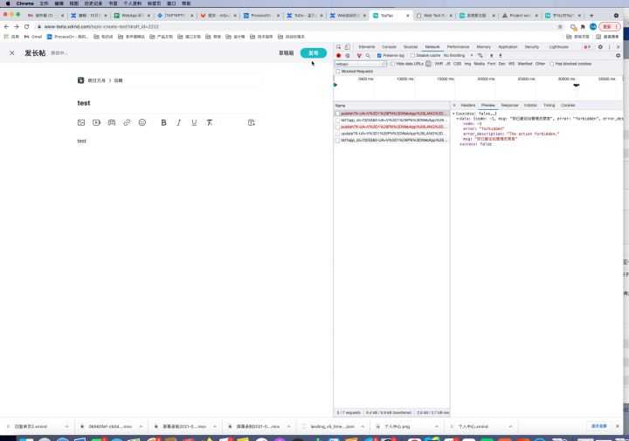629x441 pixels.
Task: Toggle bold formatting
Action: [x=163, y=122]
